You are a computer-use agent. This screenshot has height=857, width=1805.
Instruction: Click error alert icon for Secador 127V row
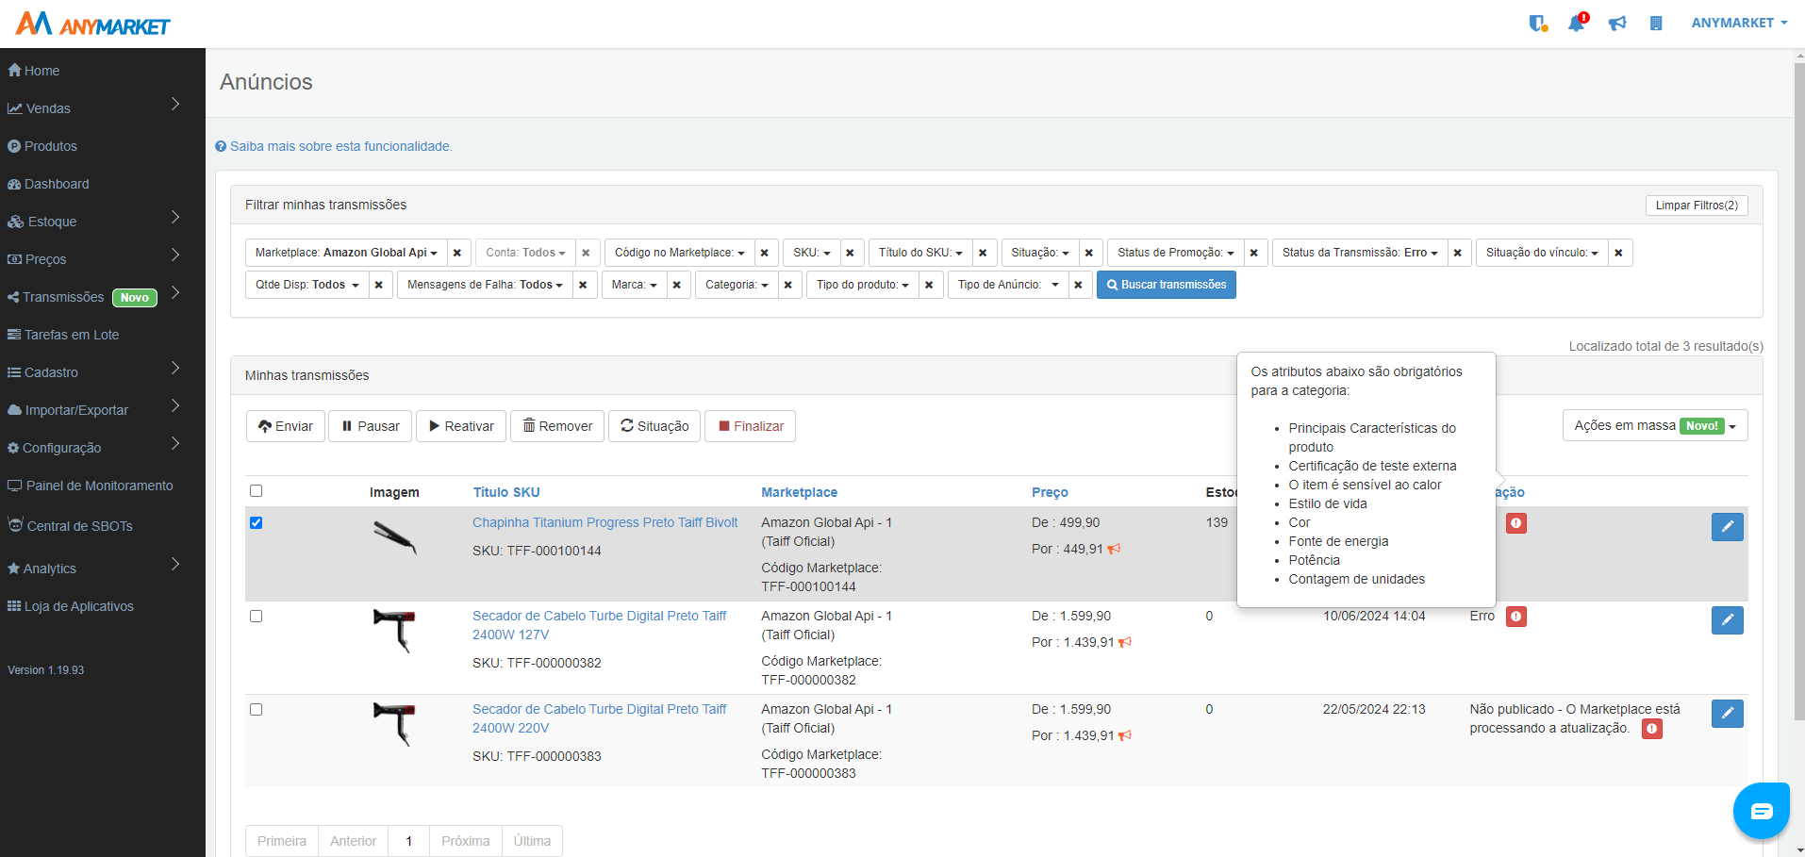[x=1516, y=617]
